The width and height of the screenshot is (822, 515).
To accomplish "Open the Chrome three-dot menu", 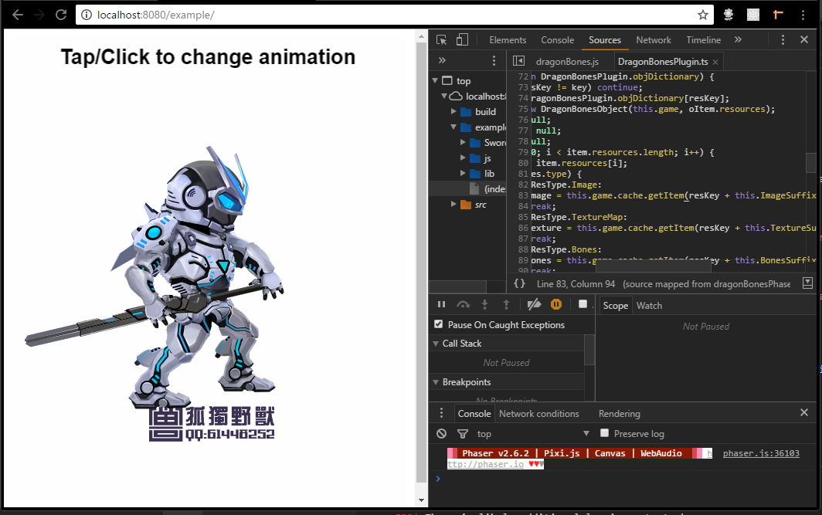I will [x=803, y=15].
